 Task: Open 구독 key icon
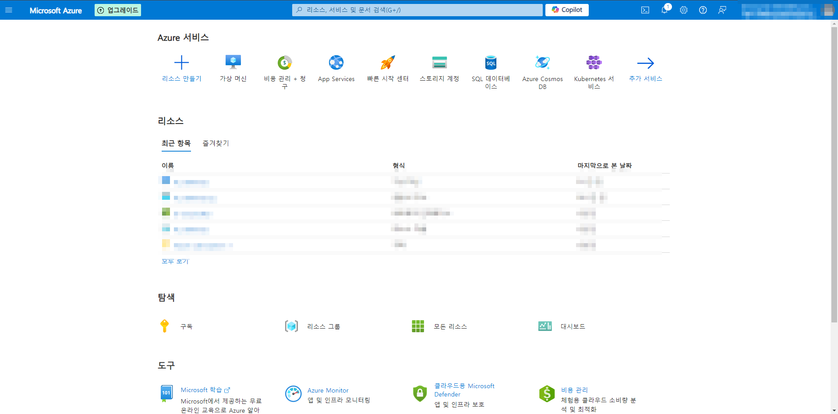click(x=165, y=326)
